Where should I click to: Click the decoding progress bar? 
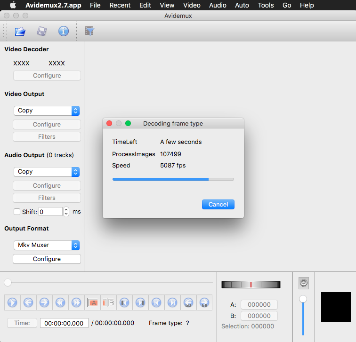[x=173, y=179]
